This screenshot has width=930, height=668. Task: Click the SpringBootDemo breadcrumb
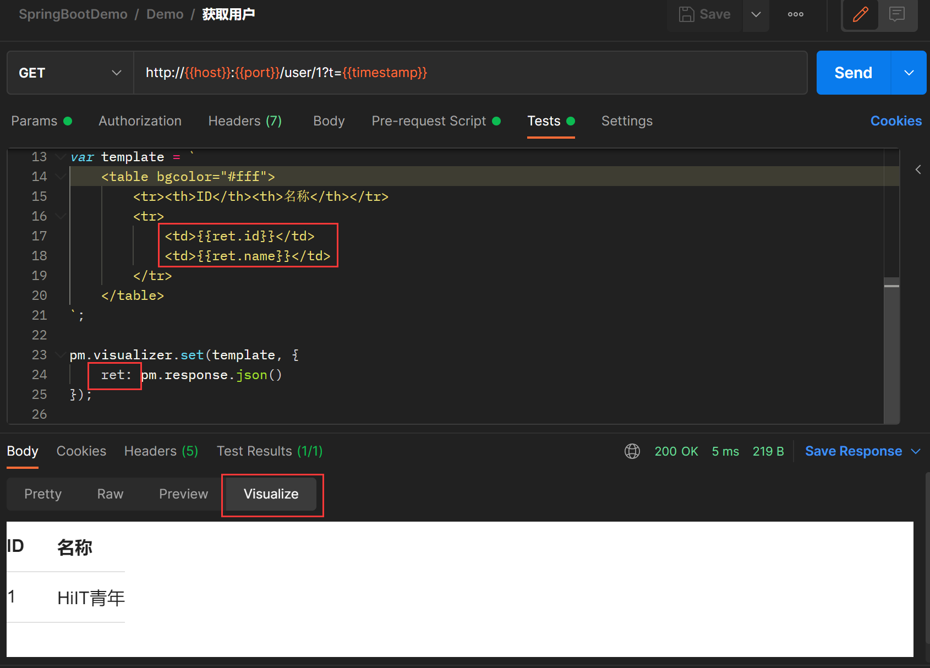click(73, 14)
